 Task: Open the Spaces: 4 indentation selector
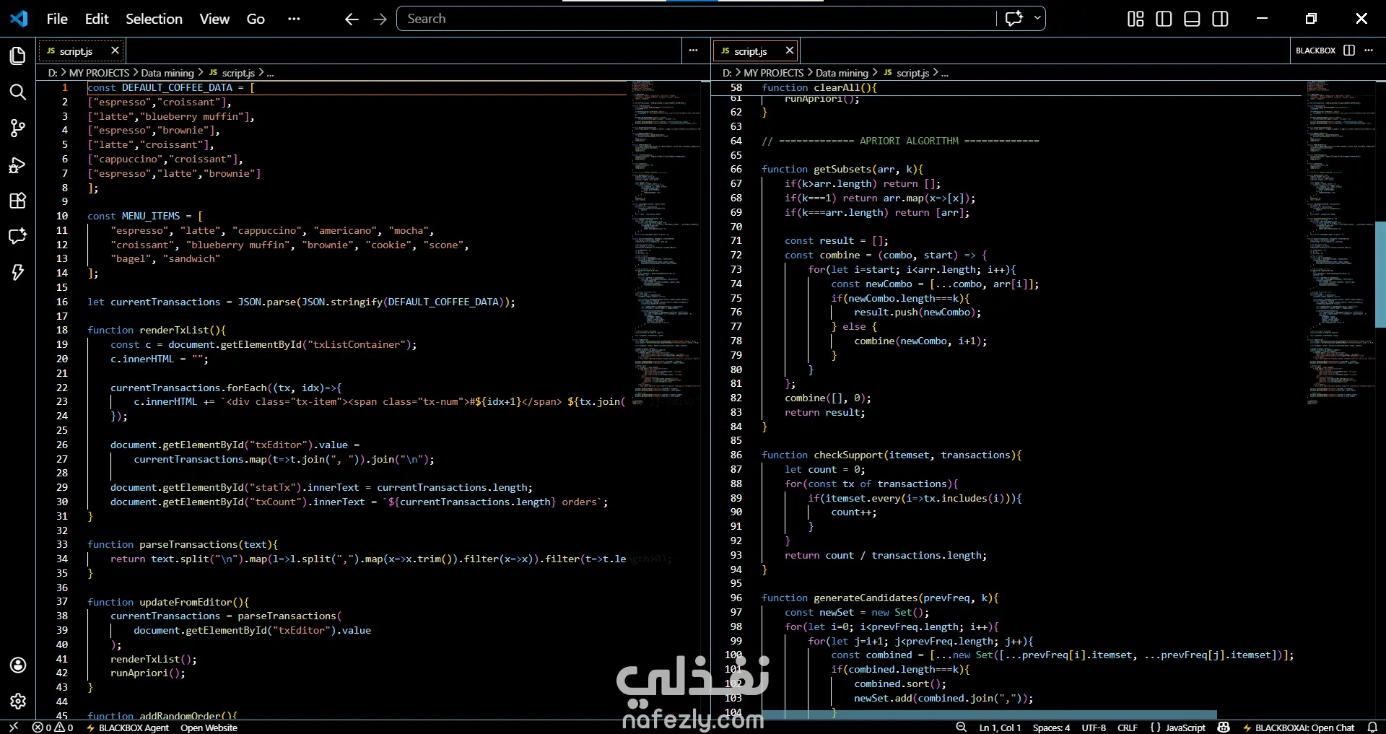1051,727
